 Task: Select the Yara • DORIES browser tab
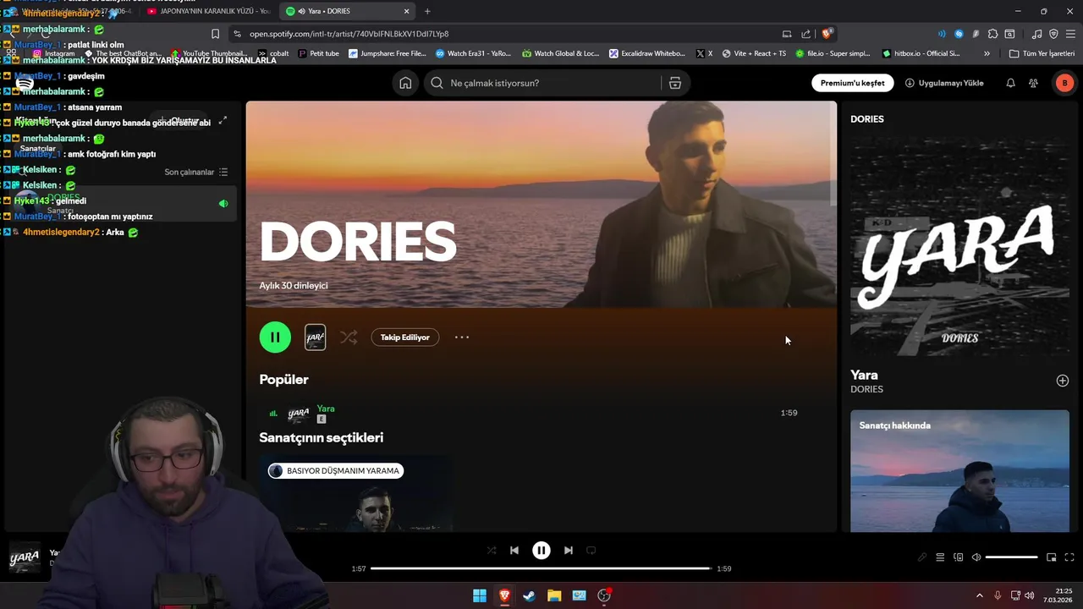[x=346, y=11]
